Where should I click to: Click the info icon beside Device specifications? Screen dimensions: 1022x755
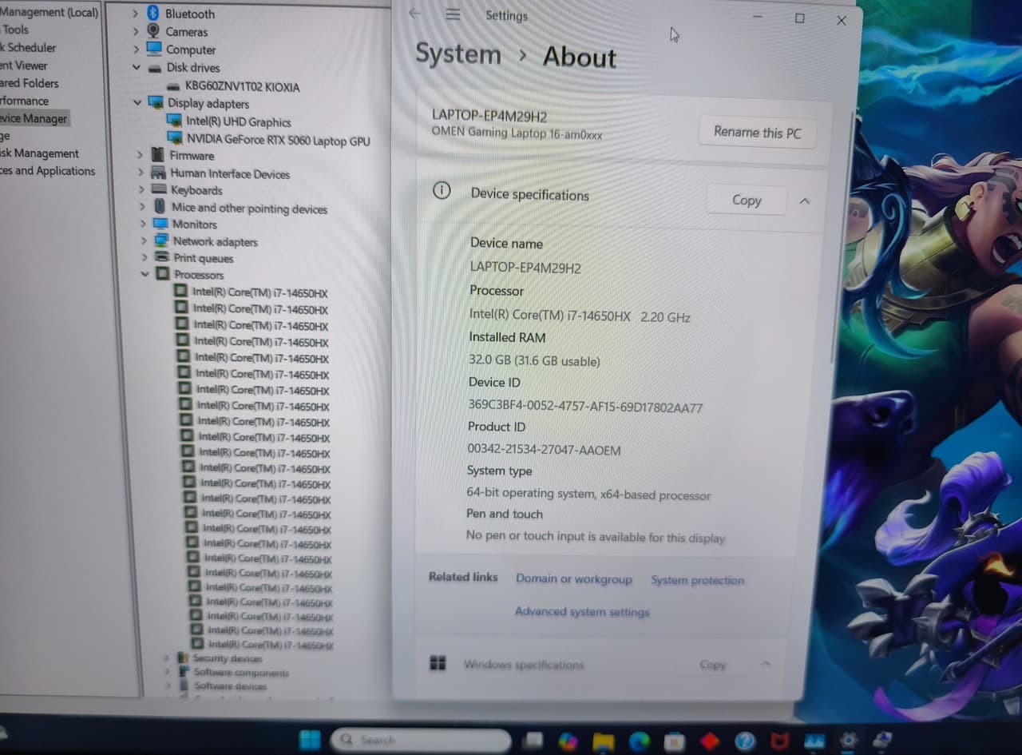coord(442,191)
